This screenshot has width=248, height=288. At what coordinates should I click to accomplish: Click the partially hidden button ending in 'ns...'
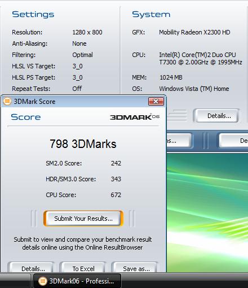click(x=179, y=141)
